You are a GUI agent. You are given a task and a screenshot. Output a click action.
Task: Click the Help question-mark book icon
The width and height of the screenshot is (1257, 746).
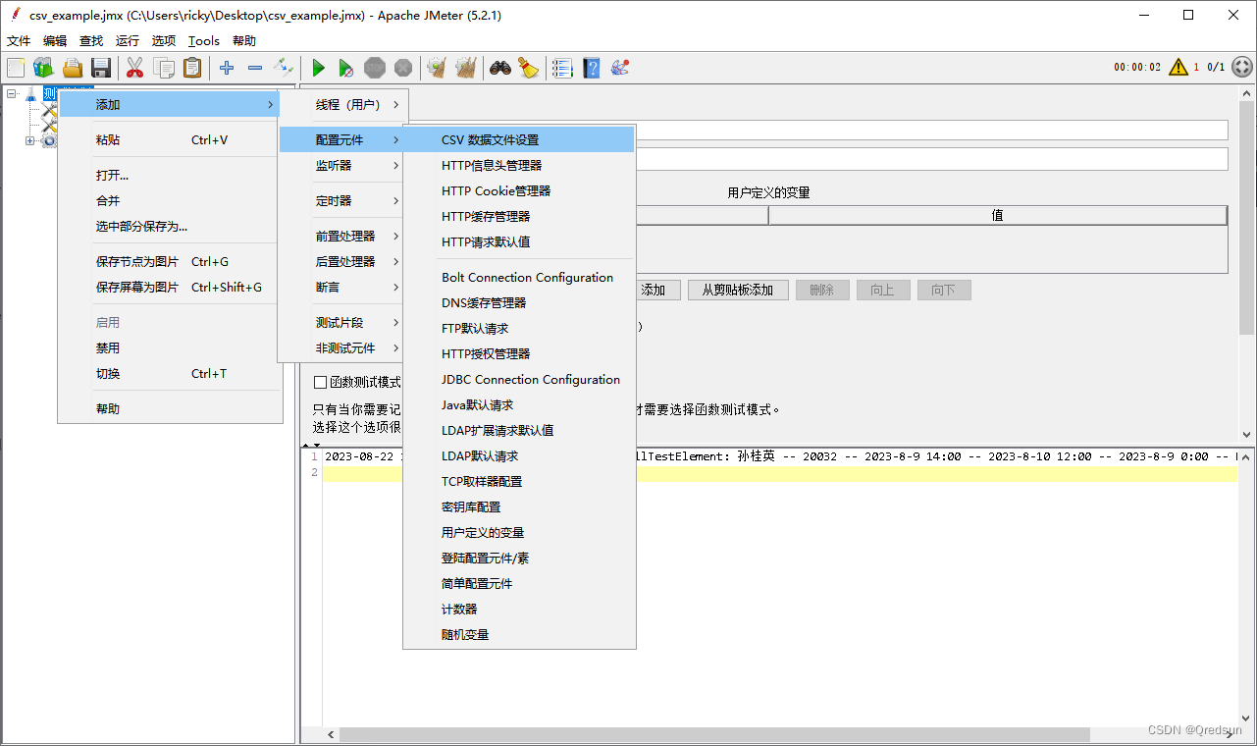591,68
